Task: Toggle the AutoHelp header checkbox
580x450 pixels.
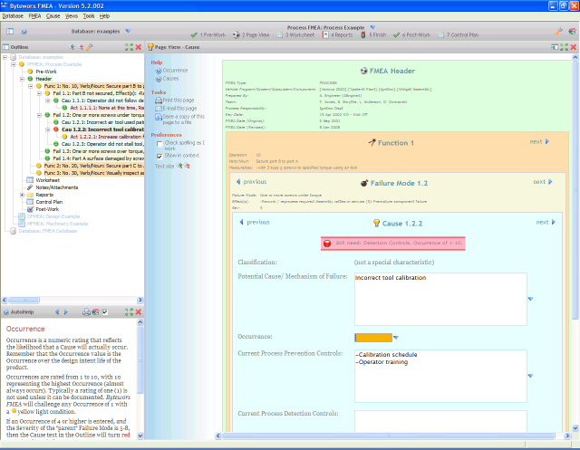Action: [x=105, y=312]
